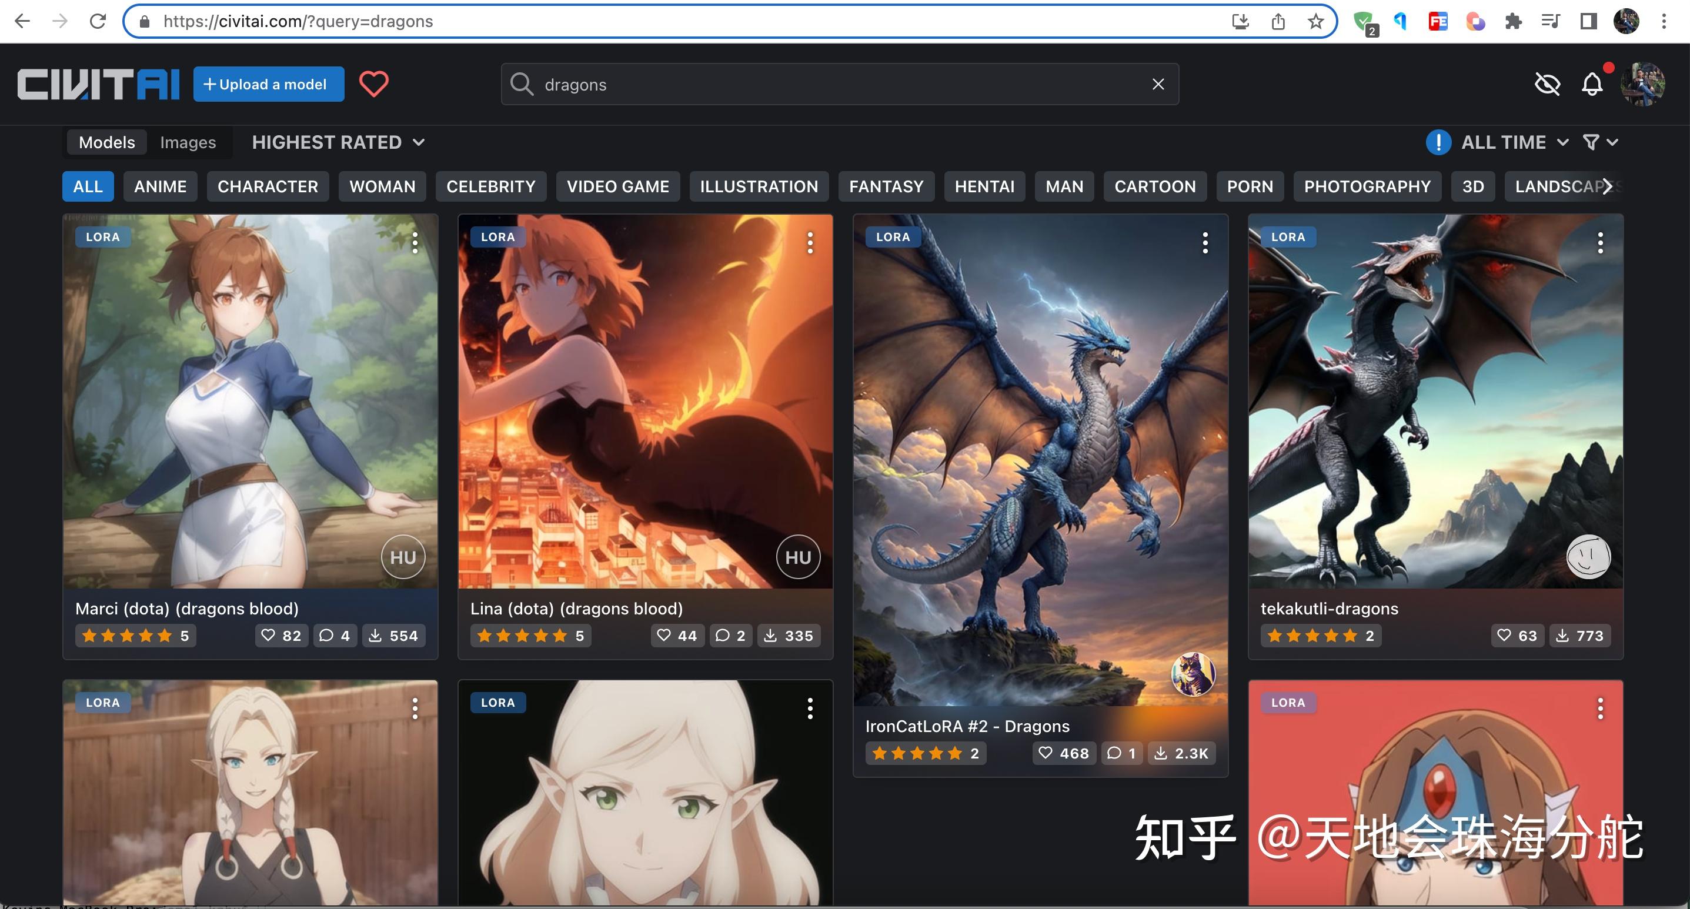Viewport: 1690px width, 909px height.
Task: Click Upload a model button
Action: coord(268,84)
